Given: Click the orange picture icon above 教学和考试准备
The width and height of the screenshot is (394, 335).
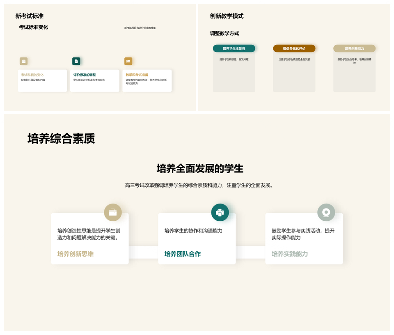Looking at the screenshot, I should (x=128, y=61).
